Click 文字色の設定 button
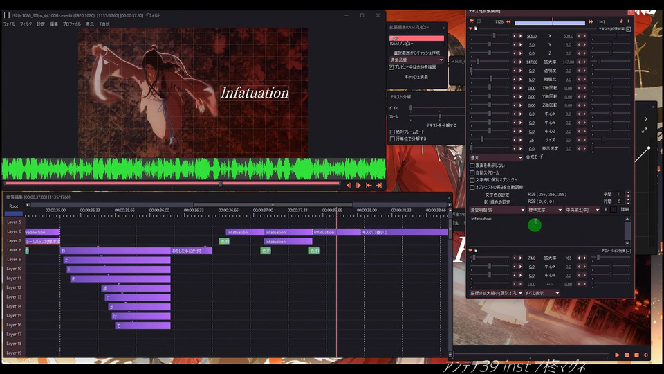The image size is (664, 374). coord(497,195)
